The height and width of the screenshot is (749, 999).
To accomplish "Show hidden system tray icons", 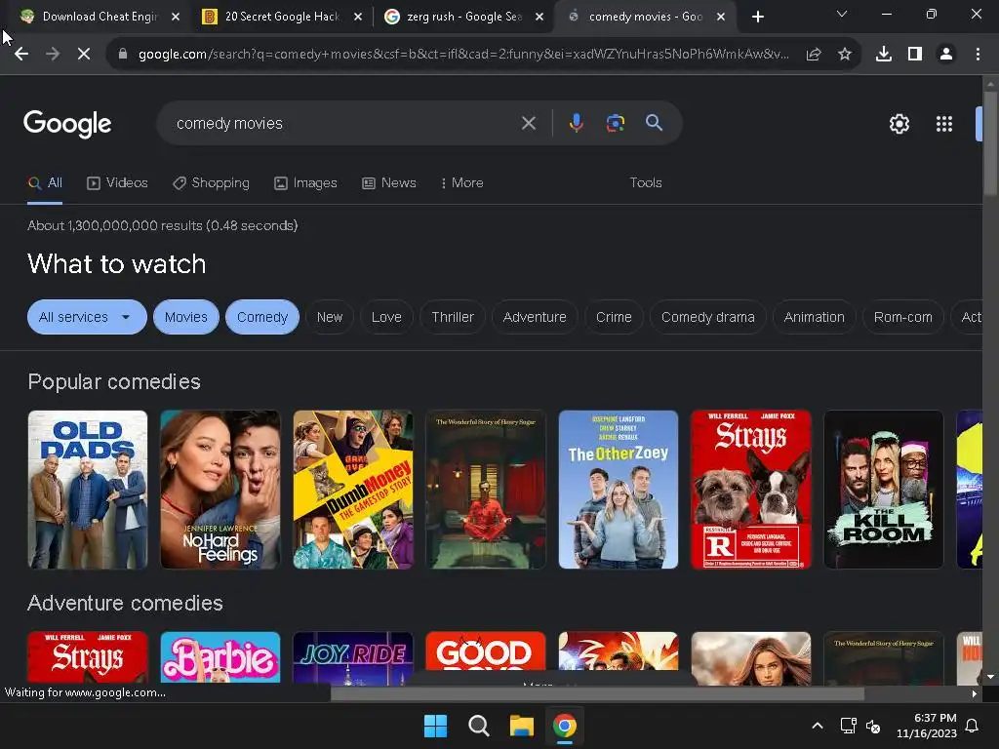I will pos(818,726).
